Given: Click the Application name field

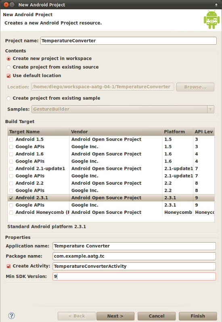Looking at the screenshot, I should click(x=134, y=246).
